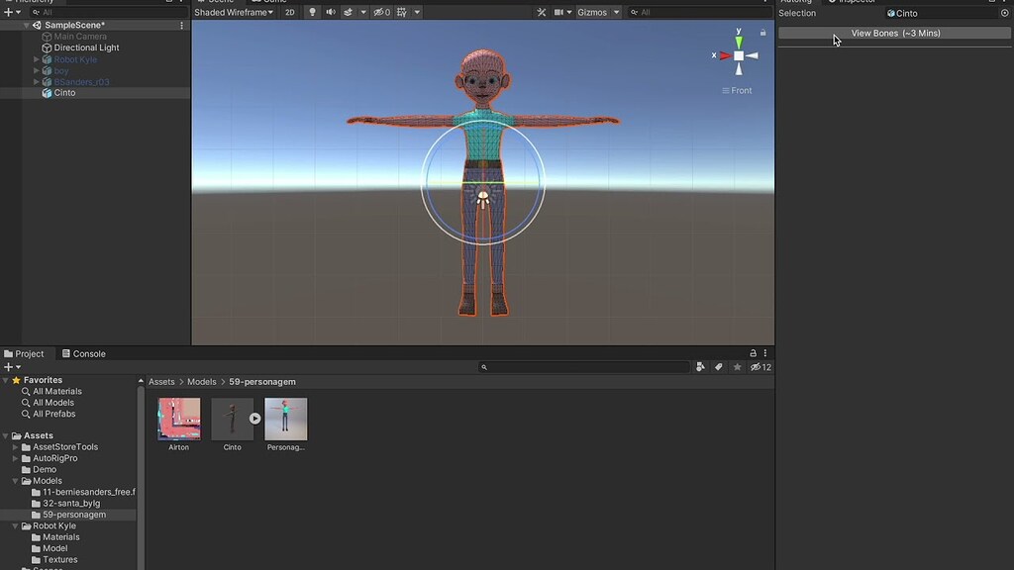Switch to the Project tab
This screenshot has width=1014, height=570.
pyautogui.click(x=24, y=353)
